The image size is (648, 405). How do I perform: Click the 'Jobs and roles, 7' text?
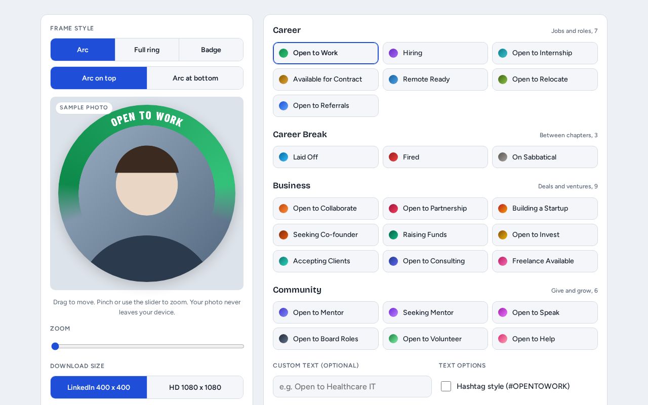point(575,31)
